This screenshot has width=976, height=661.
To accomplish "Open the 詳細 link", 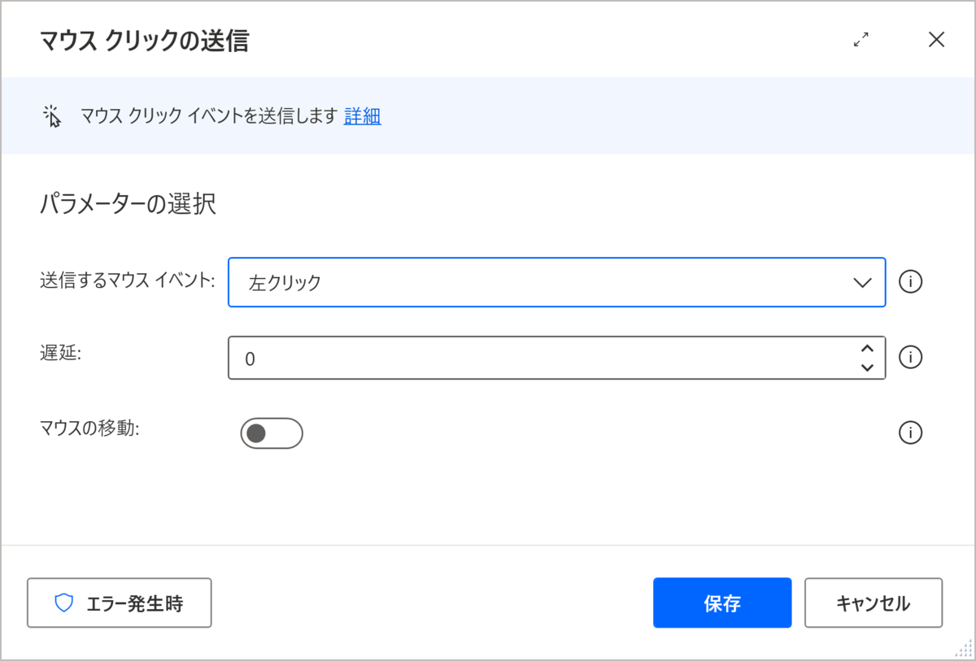I will pyautogui.click(x=362, y=116).
